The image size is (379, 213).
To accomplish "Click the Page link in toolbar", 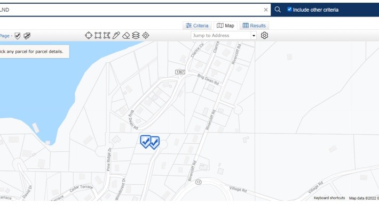I will coord(5,36).
